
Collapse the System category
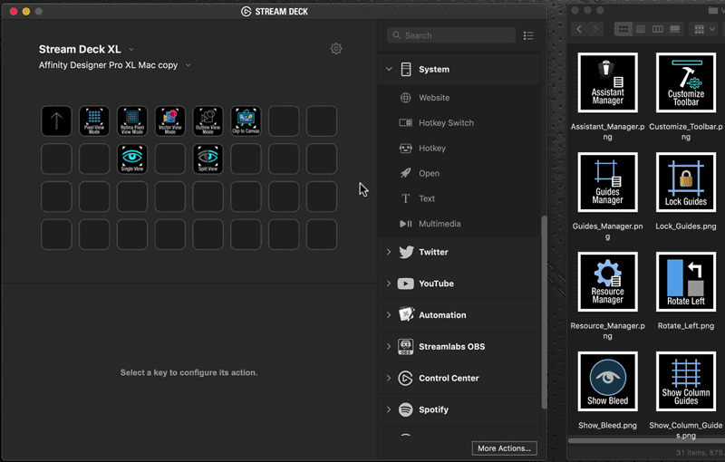click(x=389, y=69)
